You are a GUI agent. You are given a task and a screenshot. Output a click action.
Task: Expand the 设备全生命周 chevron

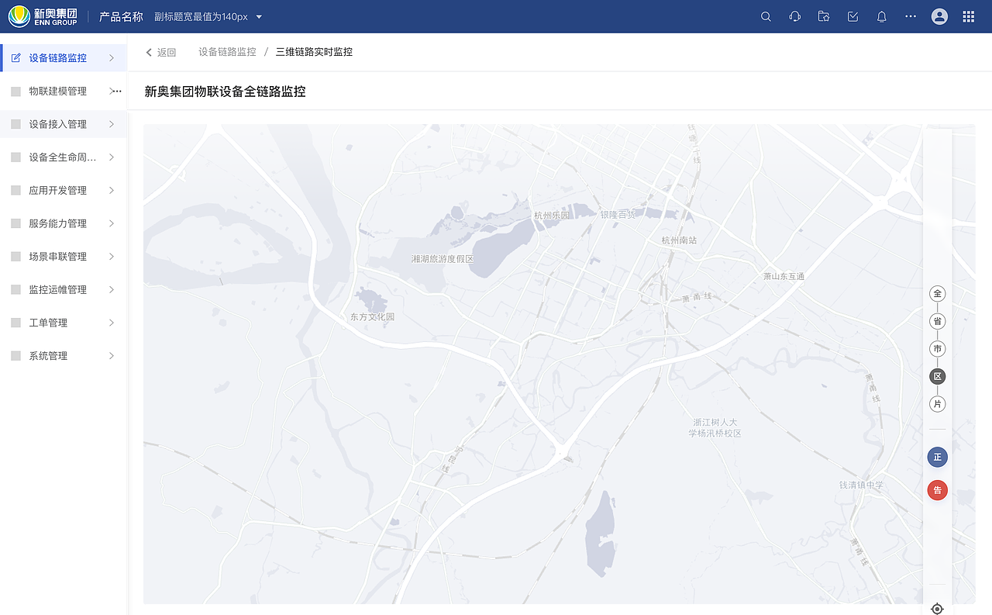(112, 157)
